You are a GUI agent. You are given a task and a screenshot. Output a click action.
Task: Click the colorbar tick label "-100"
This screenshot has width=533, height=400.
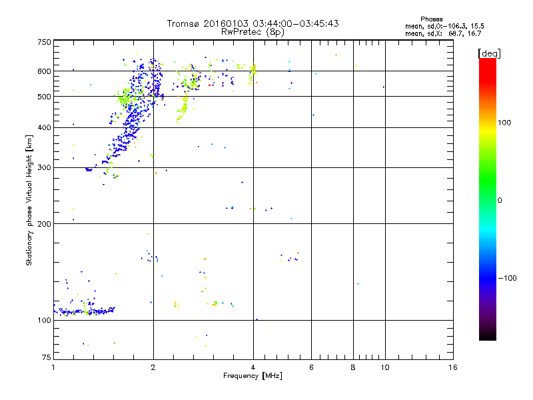click(x=507, y=278)
